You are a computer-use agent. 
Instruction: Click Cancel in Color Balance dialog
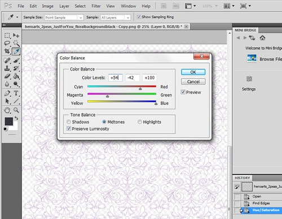coord(193,82)
